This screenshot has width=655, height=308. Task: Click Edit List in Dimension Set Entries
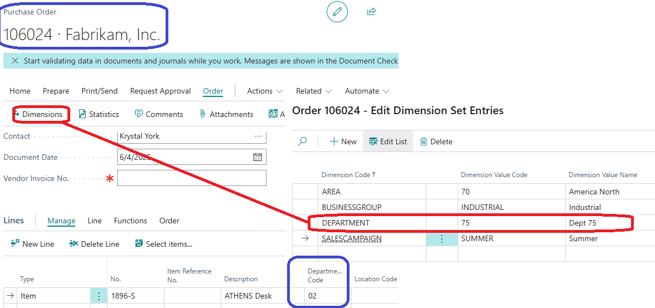click(x=388, y=141)
